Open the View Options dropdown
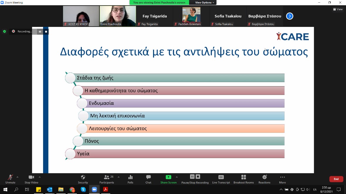346x194 pixels. 203,2
